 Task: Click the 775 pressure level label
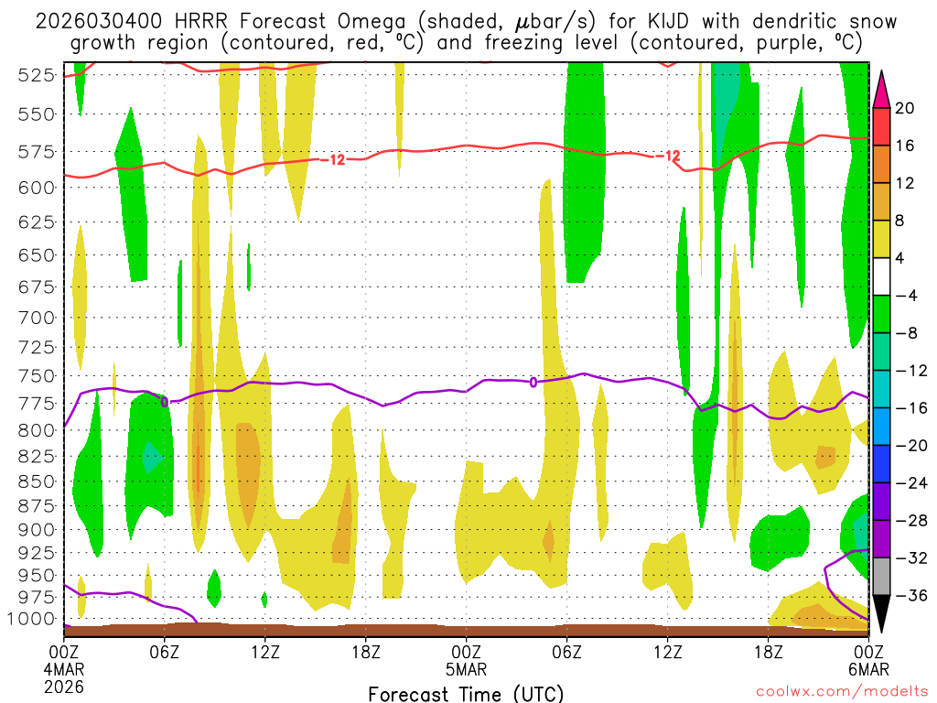click(x=37, y=404)
